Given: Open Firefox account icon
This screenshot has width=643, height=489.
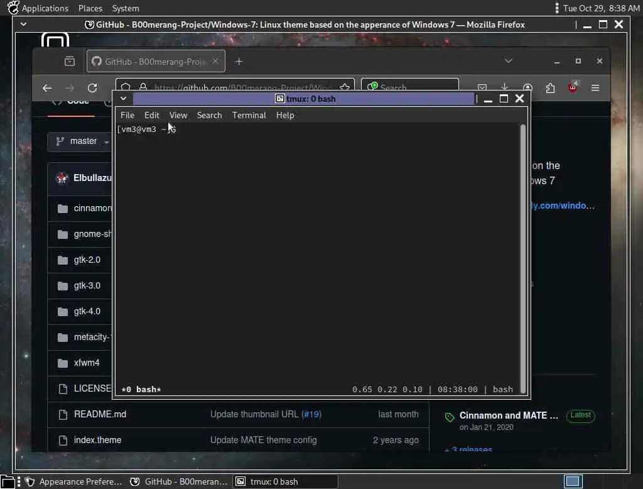Looking at the screenshot, I should pos(527,87).
